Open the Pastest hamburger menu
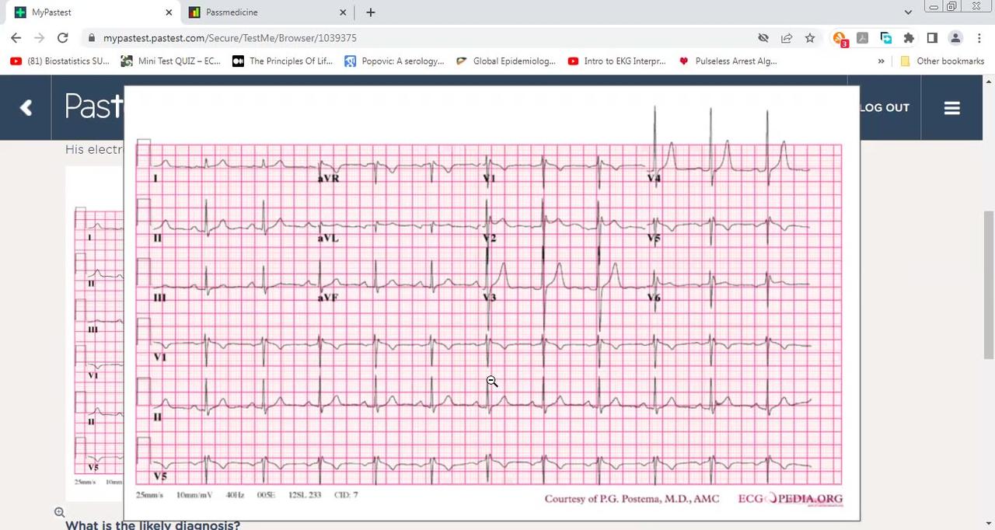This screenshot has height=530, width=995. (951, 107)
